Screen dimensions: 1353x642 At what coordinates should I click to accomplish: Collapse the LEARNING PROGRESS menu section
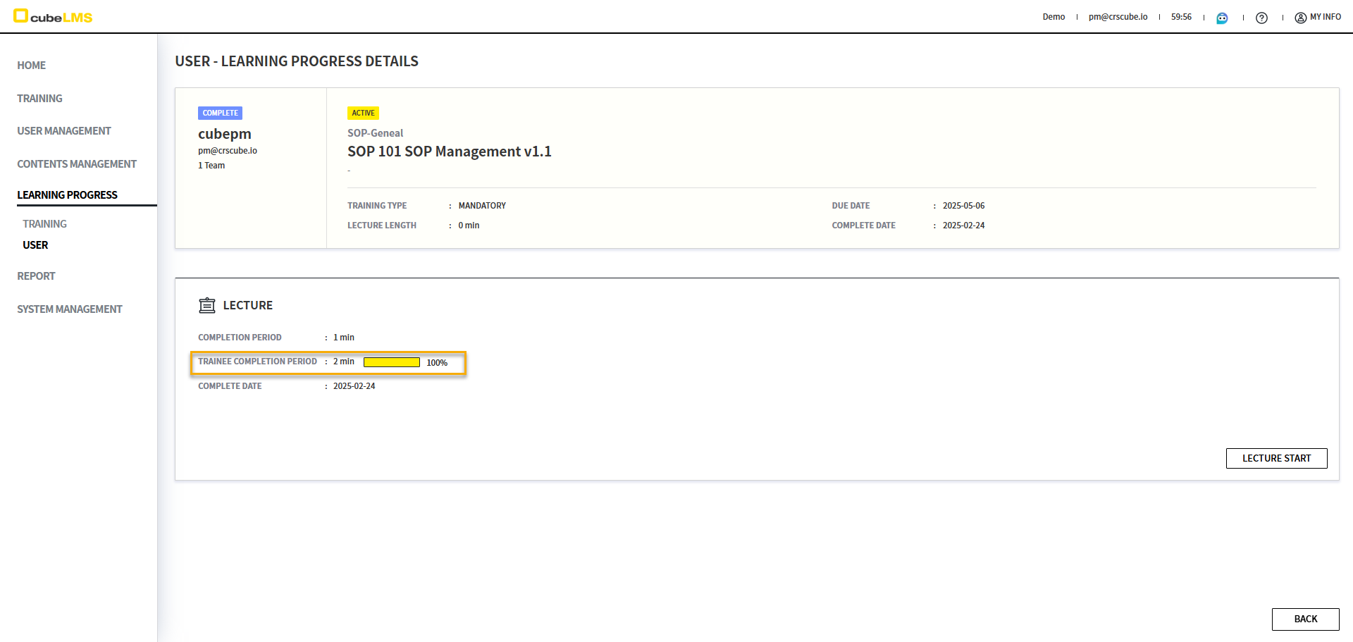(x=67, y=195)
